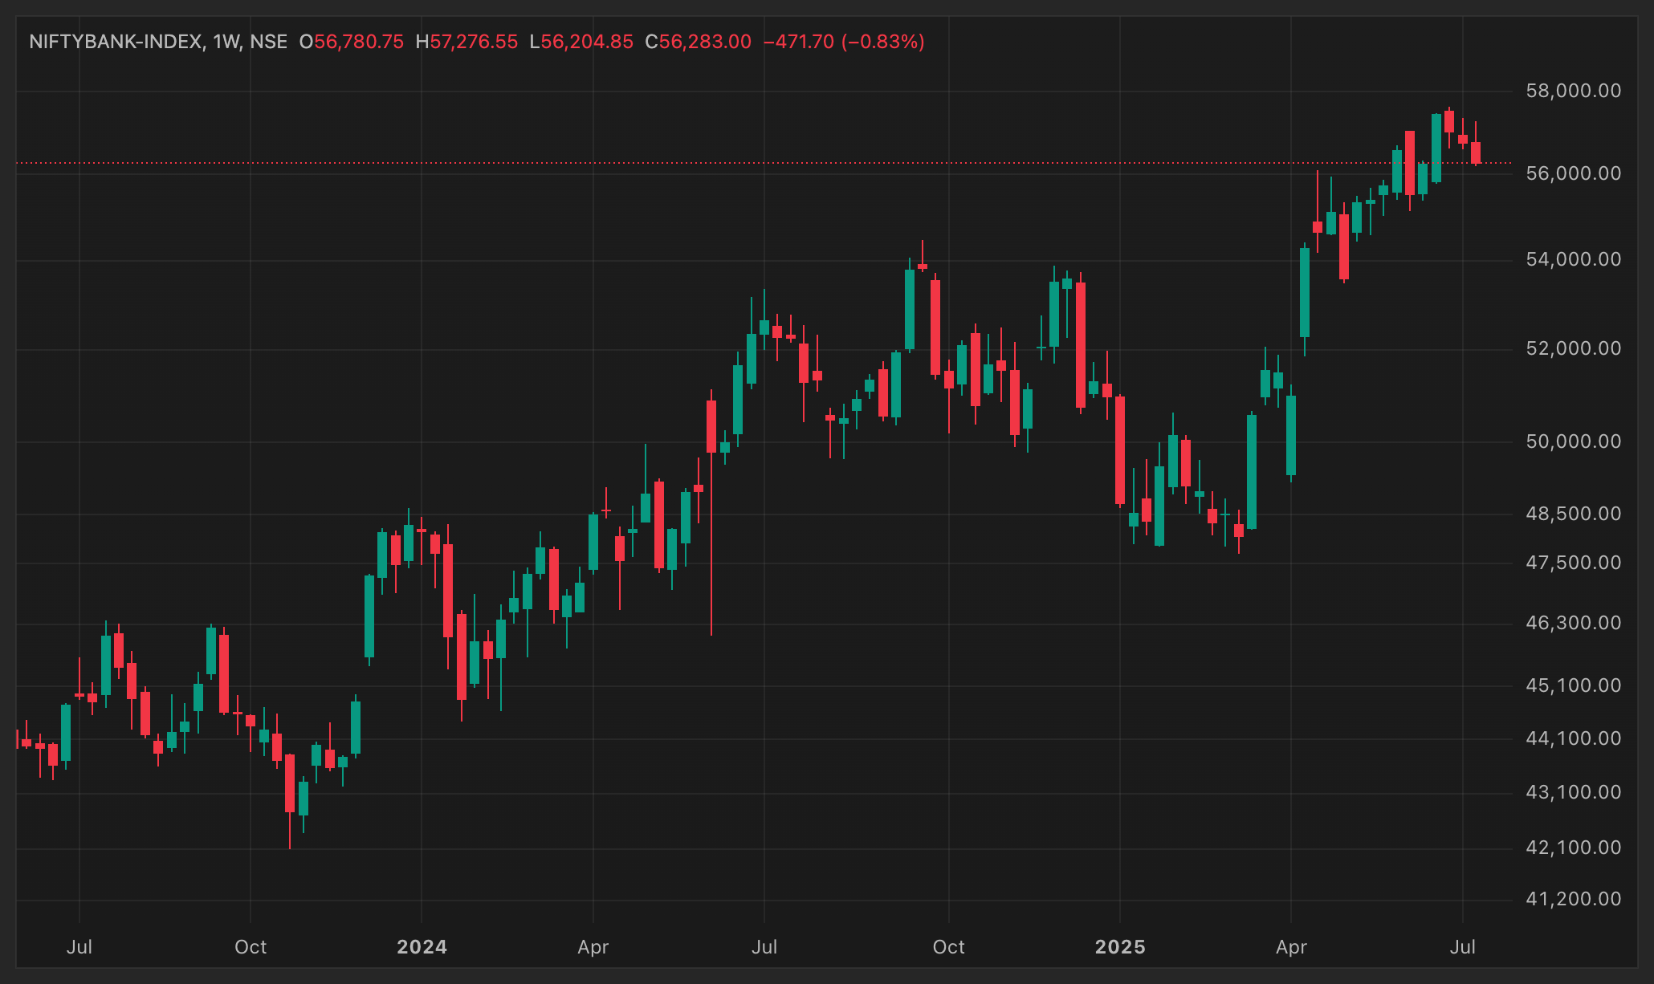Screen dimensions: 1654x984
Task: Click the 46,300.00 price axis label
Action: [x=1573, y=623]
